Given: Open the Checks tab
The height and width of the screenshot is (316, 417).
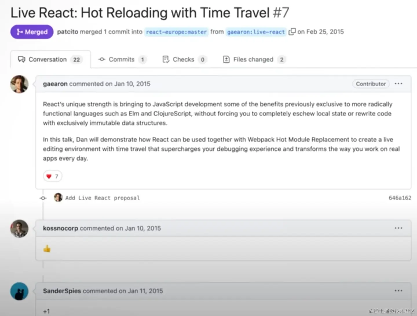Looking at the screenshot, I should point(184,59).
